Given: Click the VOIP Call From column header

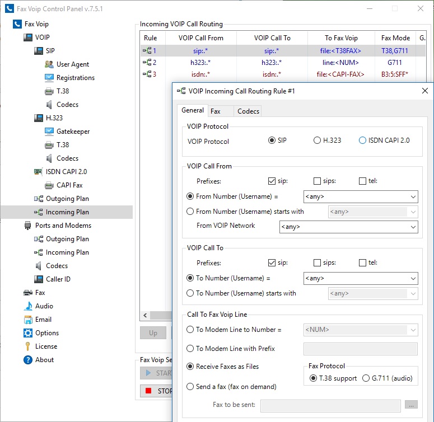Looking at the screenshot, I should point(201,38).
